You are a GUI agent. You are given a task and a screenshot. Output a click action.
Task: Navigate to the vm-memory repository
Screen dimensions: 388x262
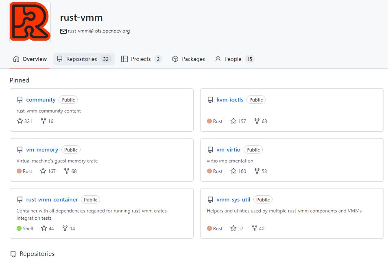pyautogui.click(x=42, y=149)
